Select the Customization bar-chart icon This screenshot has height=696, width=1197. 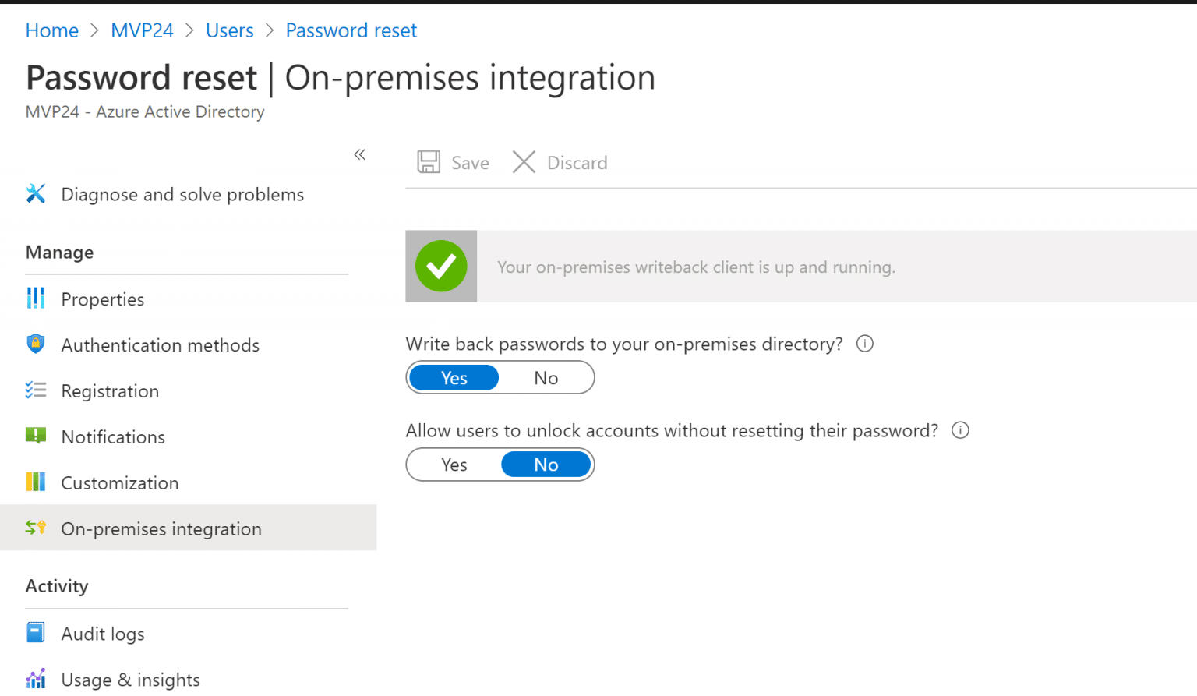click(36, 482)
